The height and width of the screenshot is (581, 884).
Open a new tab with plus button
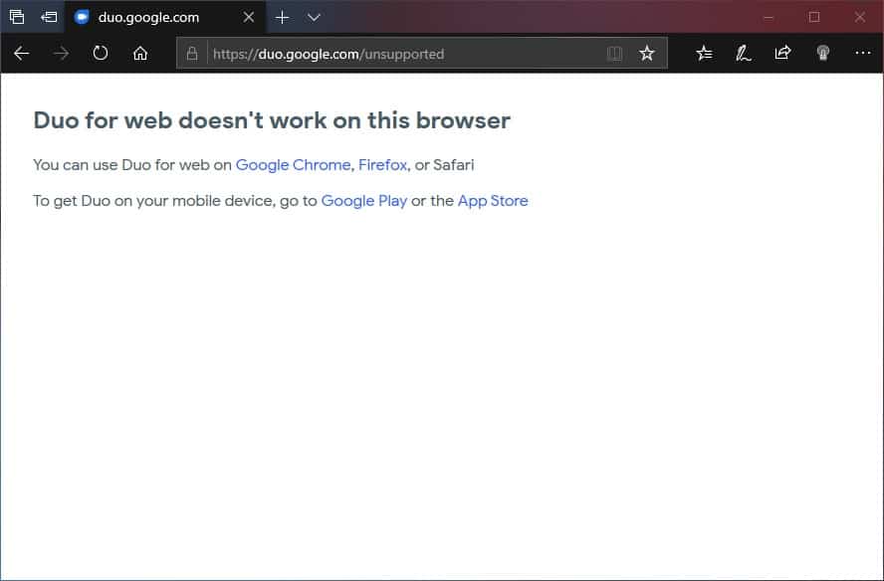[282, 18]
